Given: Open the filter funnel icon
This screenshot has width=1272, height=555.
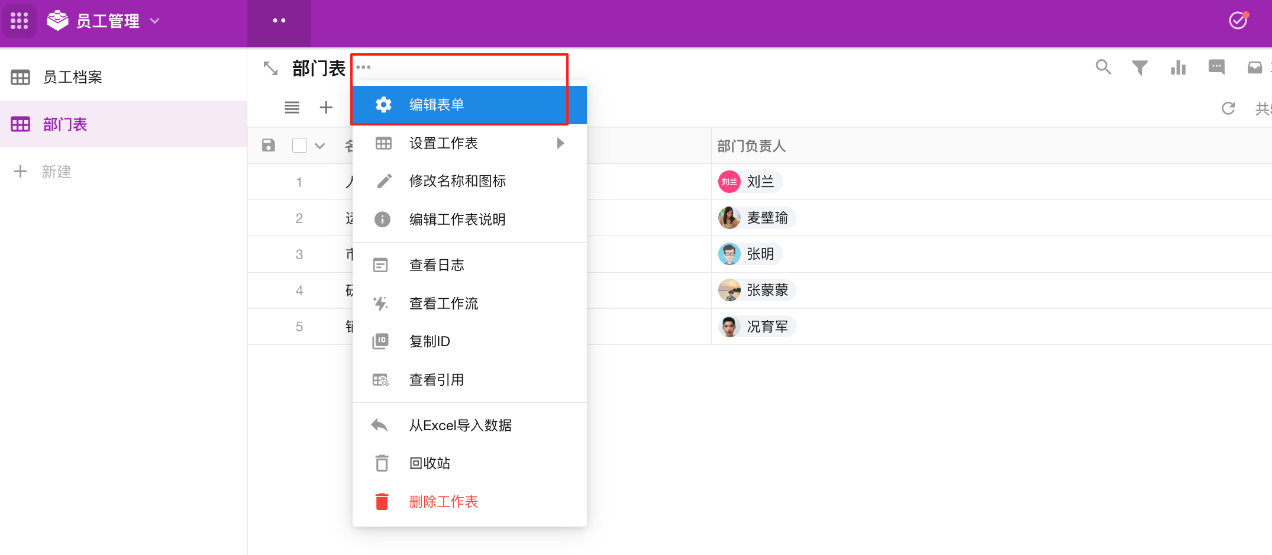Looking at the screenshot, I should coord(1139,68).
